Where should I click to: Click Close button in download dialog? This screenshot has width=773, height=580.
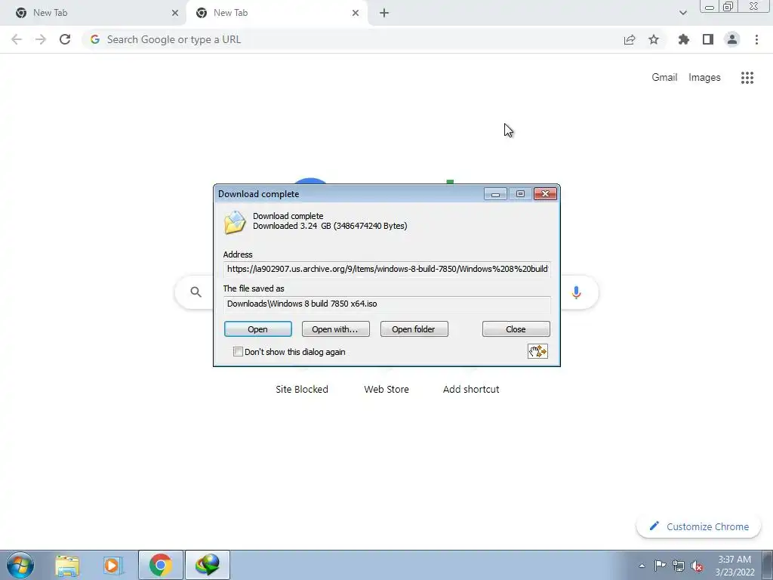tap(516, 329)
